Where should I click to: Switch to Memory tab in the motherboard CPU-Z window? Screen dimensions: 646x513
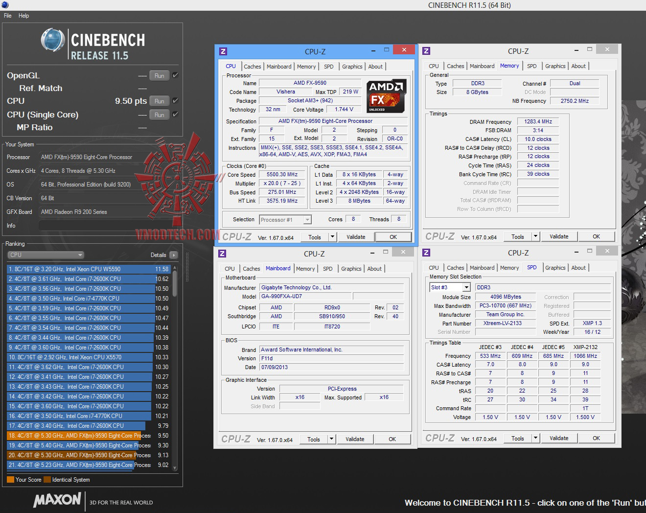tap(305, 269)
